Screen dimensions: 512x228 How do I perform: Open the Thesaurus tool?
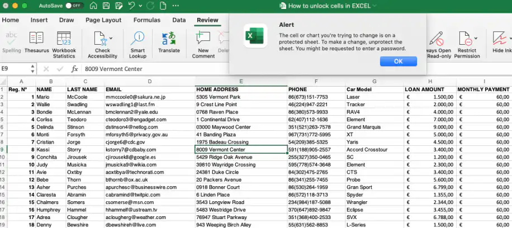pyautogui.click(x=36, y=42)
